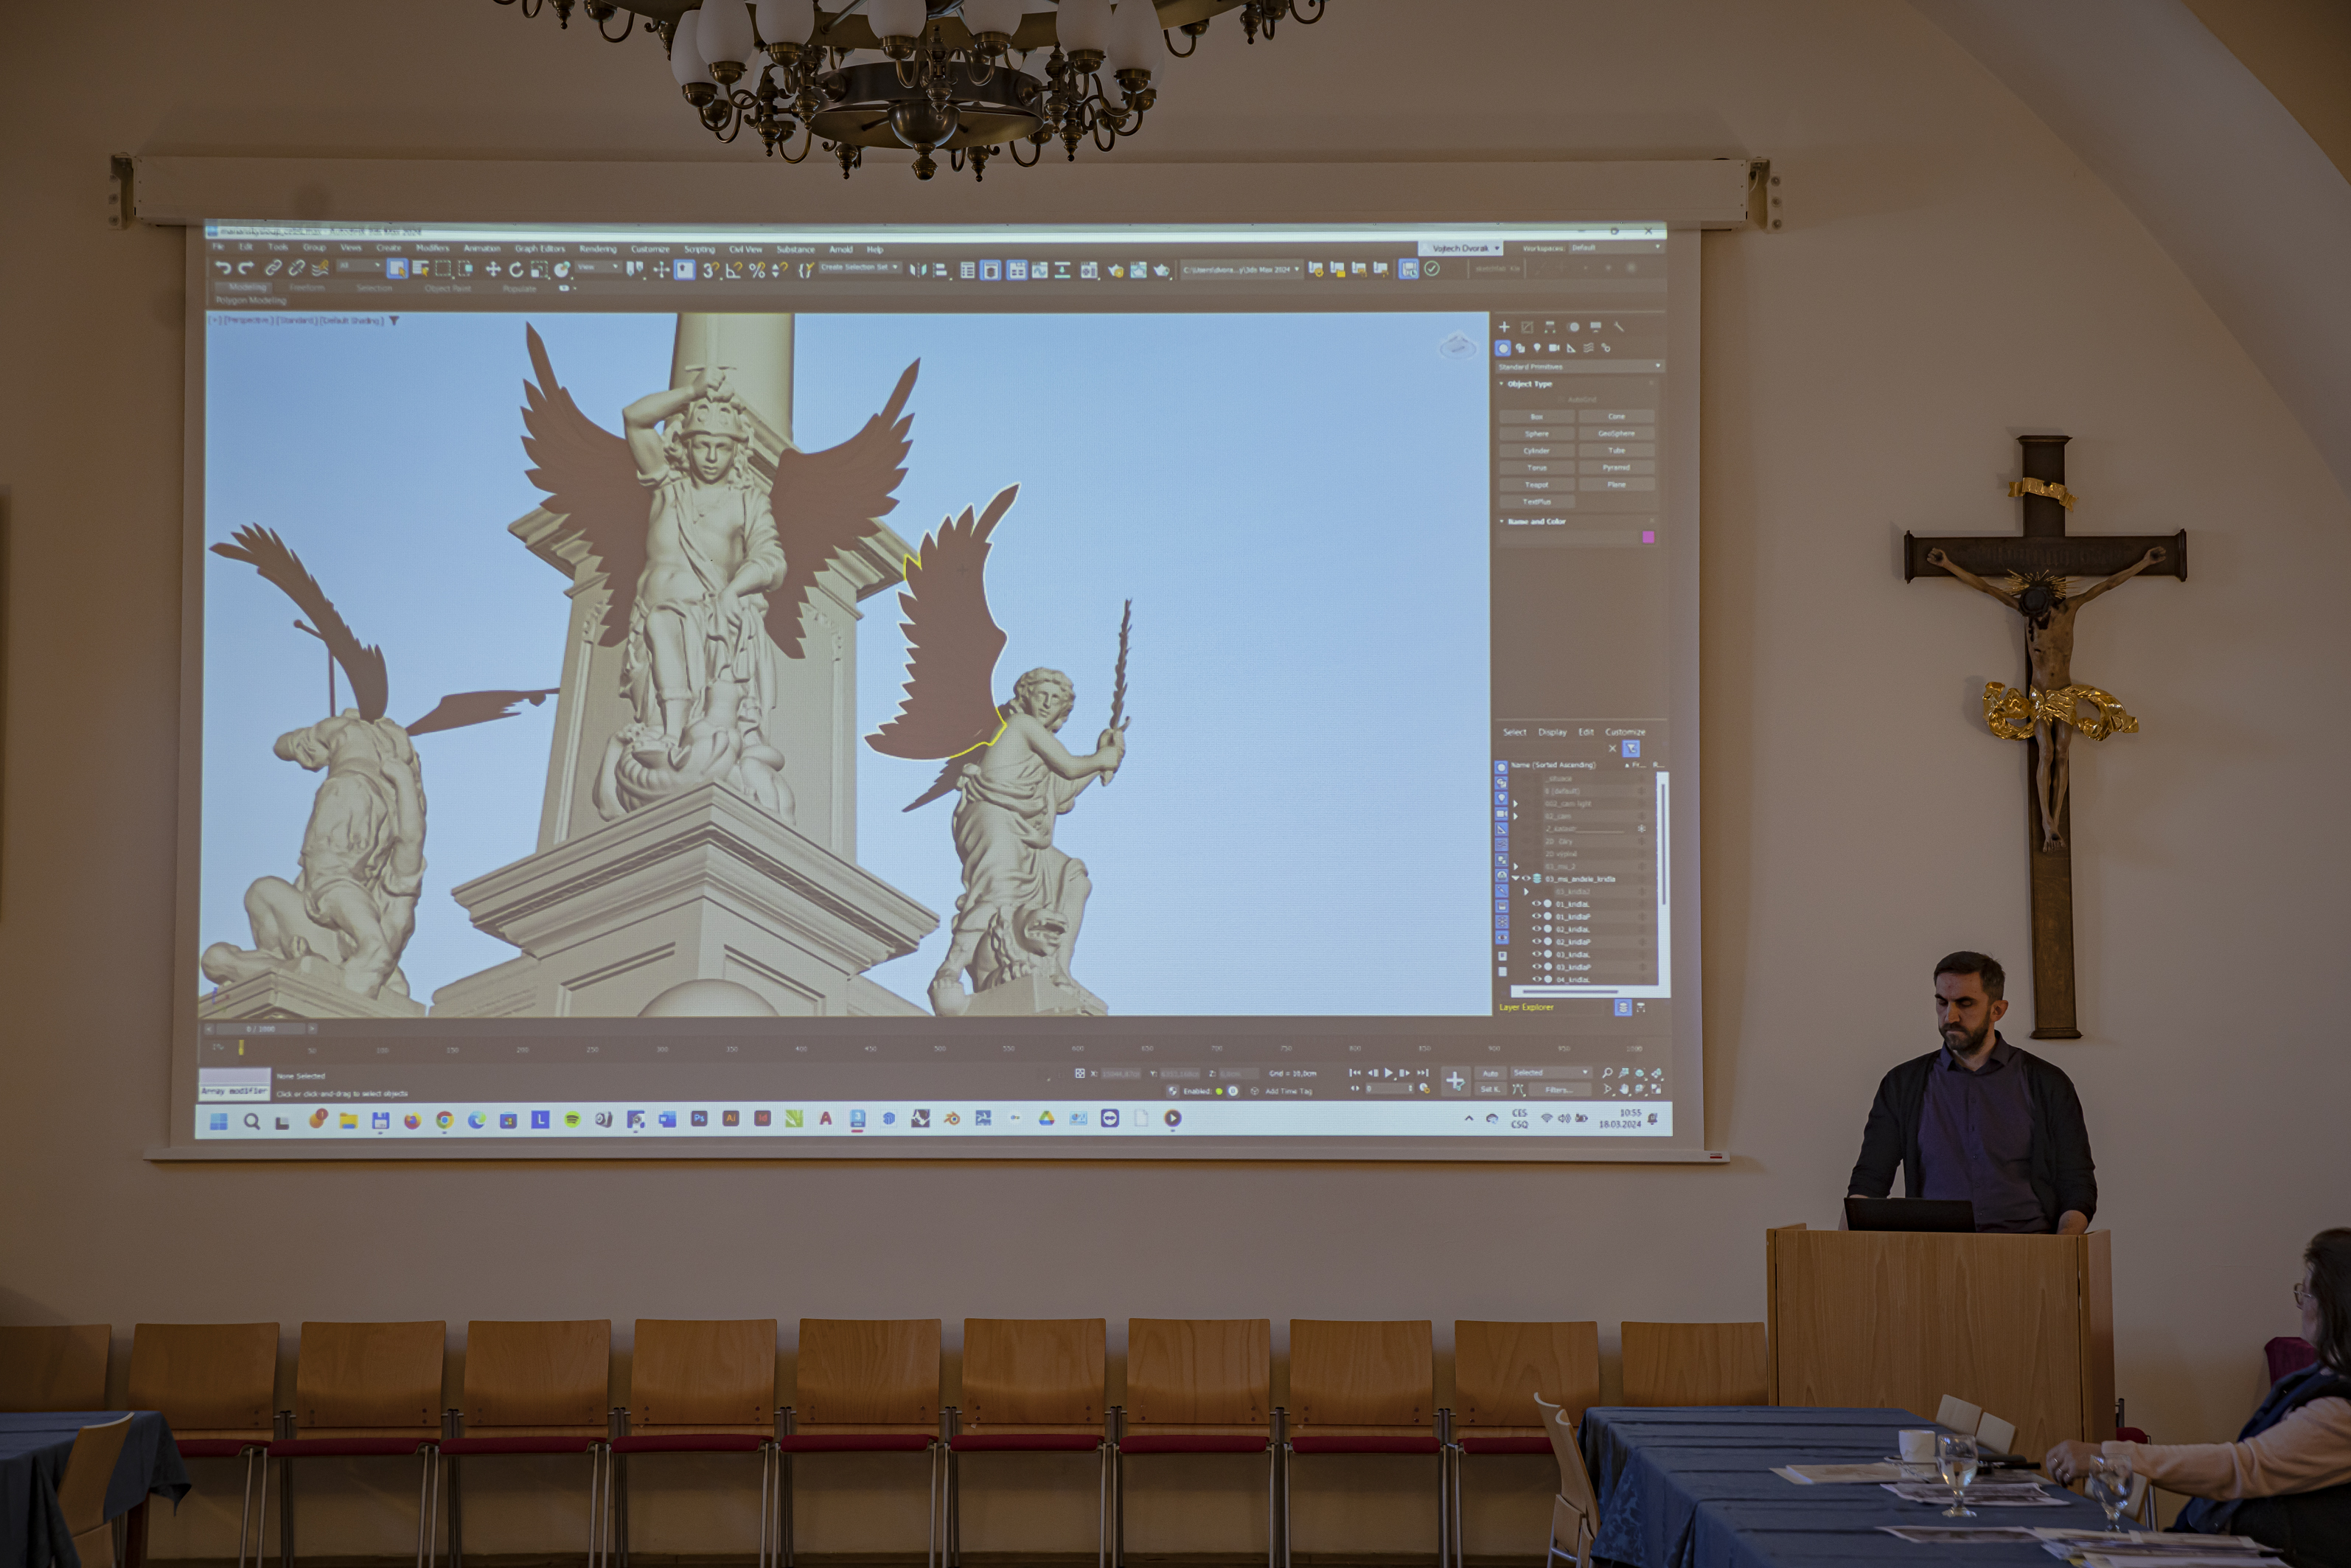Select the Space Warps category icon

1588,348
